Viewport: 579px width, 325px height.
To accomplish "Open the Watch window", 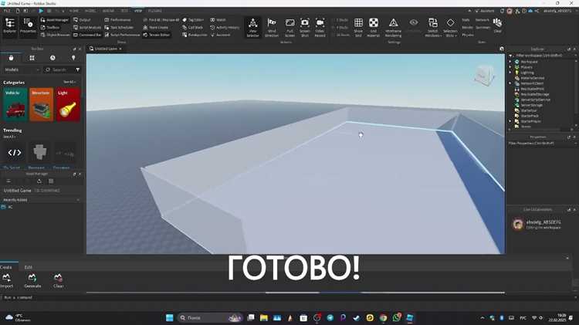I will tap(218, 20).
